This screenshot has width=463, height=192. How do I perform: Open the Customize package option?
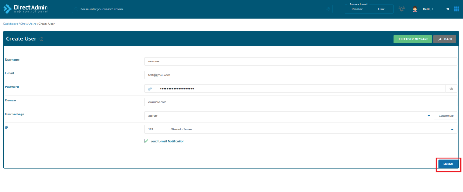(x=445, y=116)
